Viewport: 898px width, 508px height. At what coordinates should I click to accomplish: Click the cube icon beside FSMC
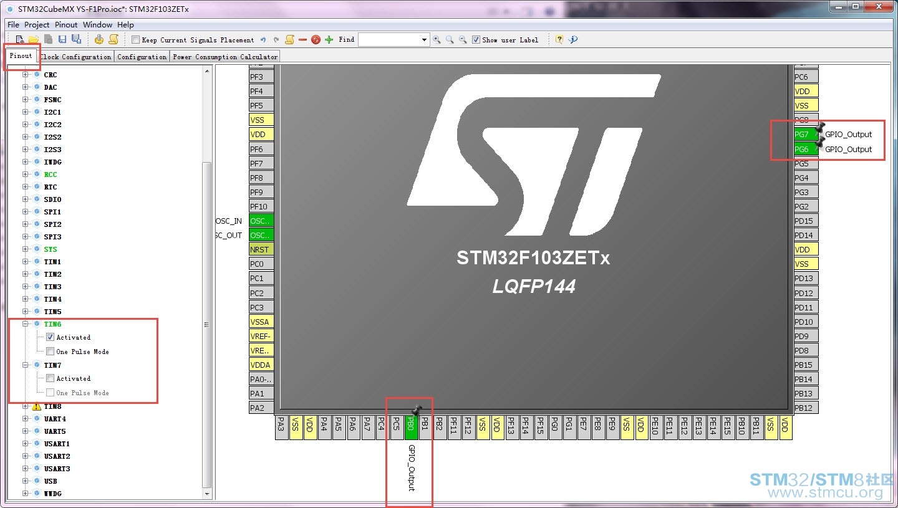point(37,100)
